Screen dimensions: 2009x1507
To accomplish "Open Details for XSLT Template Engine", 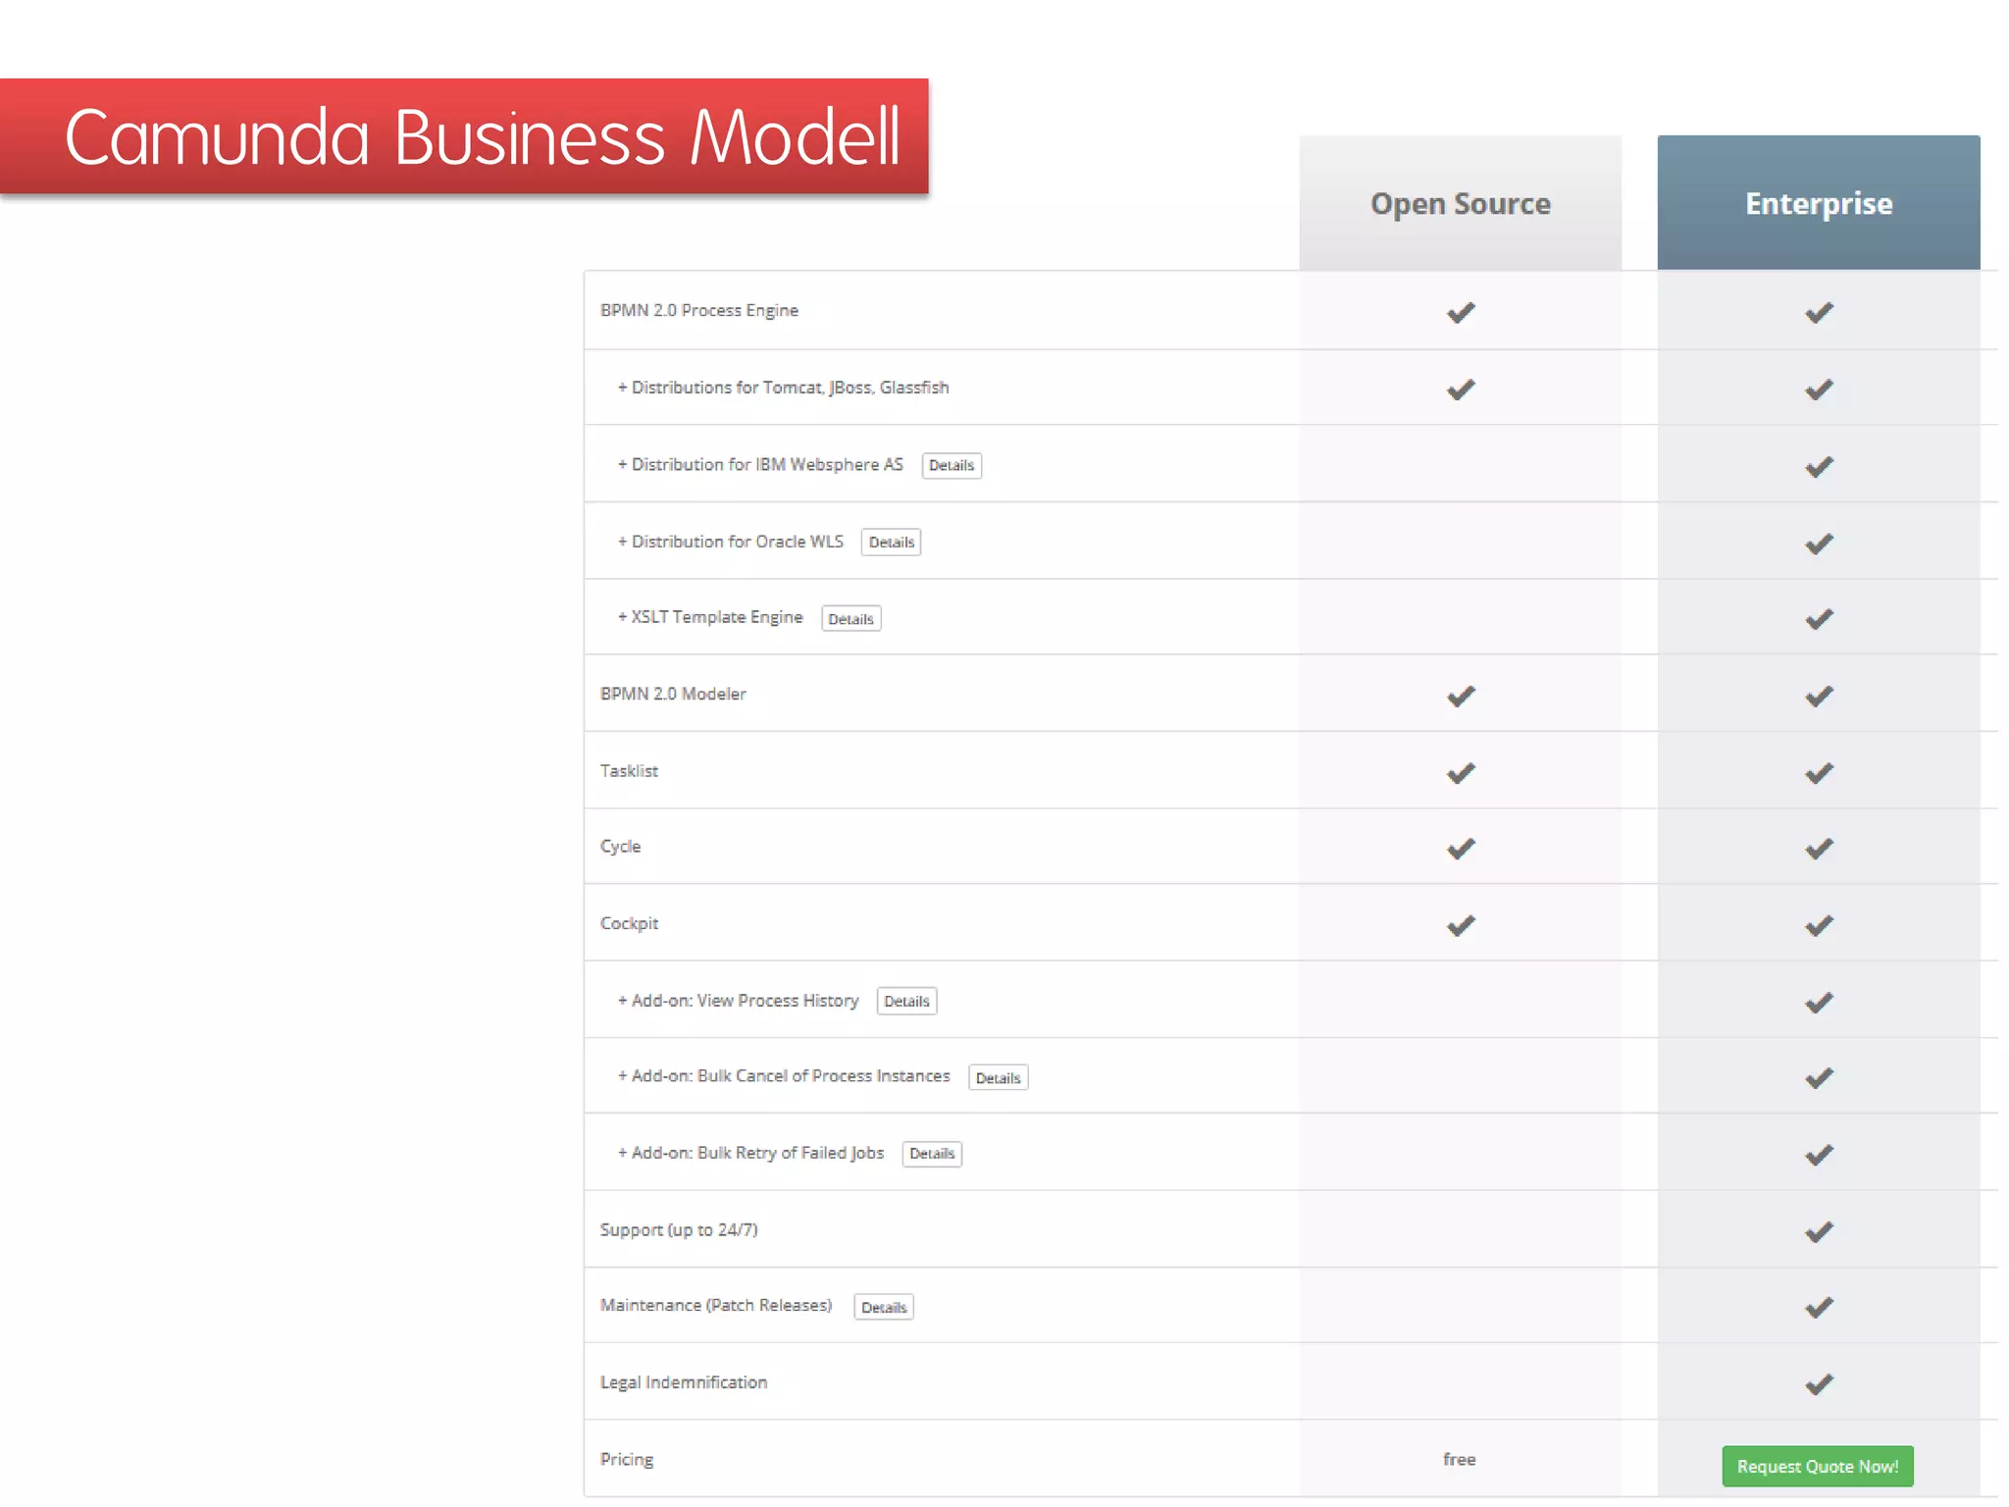I will (x=850, y=618).
